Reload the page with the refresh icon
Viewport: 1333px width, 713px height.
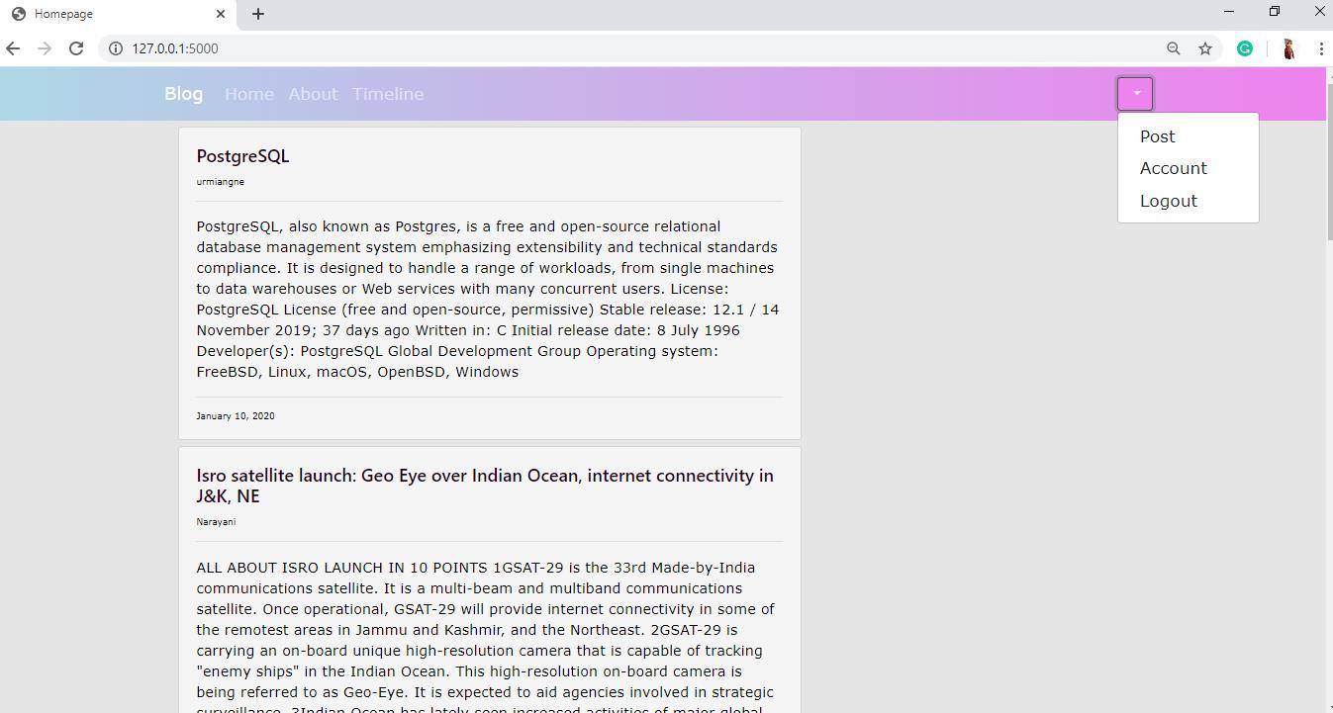[x=76, y=48]
